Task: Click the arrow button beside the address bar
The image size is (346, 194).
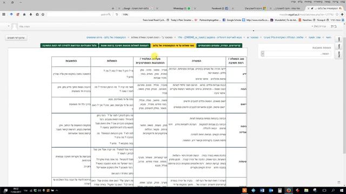Action: (342, 15)
